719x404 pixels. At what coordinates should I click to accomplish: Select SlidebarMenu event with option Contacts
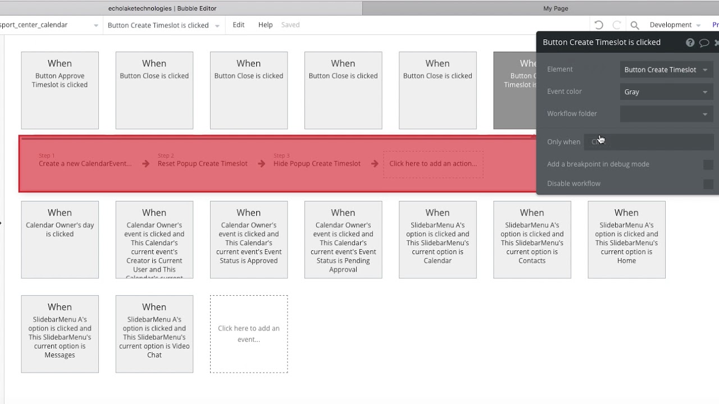pos(532,240)
